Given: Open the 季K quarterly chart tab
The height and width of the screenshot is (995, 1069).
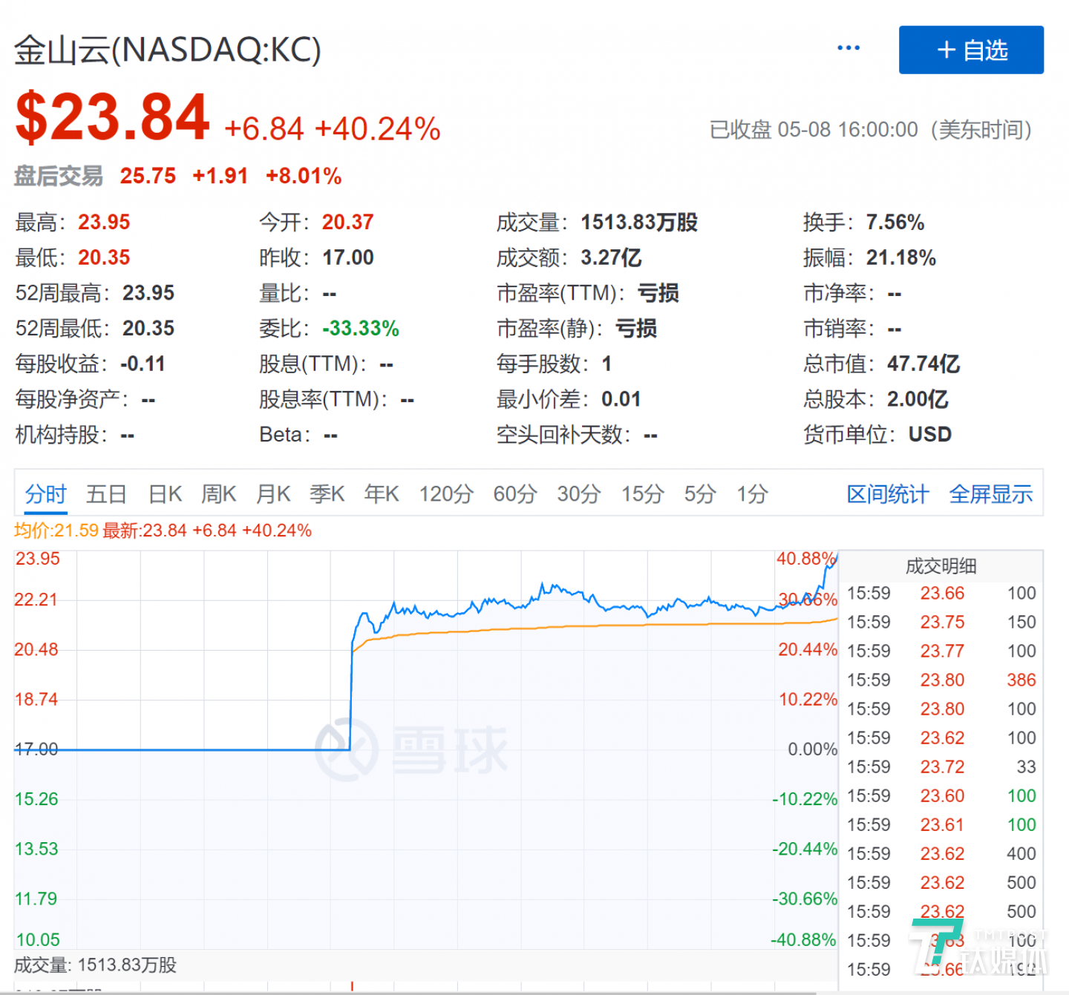Looking at the screenshot, I should point(327,494).
